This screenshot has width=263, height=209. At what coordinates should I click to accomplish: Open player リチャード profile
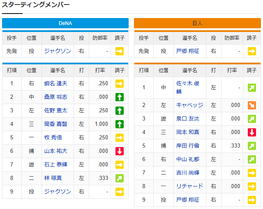click(x=190, y=186)
